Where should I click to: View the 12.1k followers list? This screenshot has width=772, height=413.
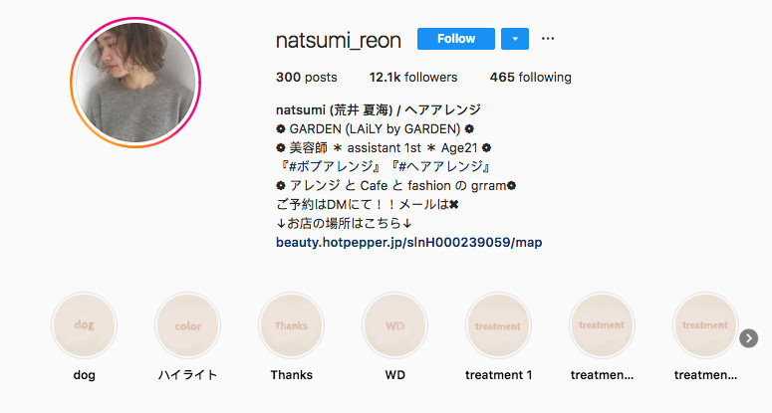coord(413,78)
